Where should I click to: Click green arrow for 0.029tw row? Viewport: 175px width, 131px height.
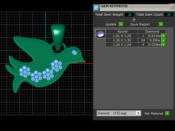(x=164, y=45)
